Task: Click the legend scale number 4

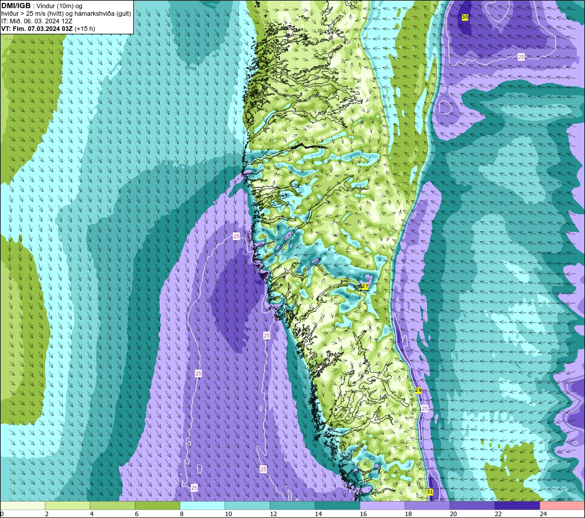Action: coord(92,514)
